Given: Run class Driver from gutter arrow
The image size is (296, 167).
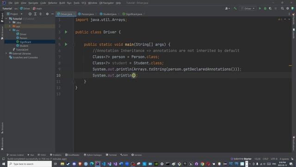Looking at the screenshot, I should (x=66, y=32).
